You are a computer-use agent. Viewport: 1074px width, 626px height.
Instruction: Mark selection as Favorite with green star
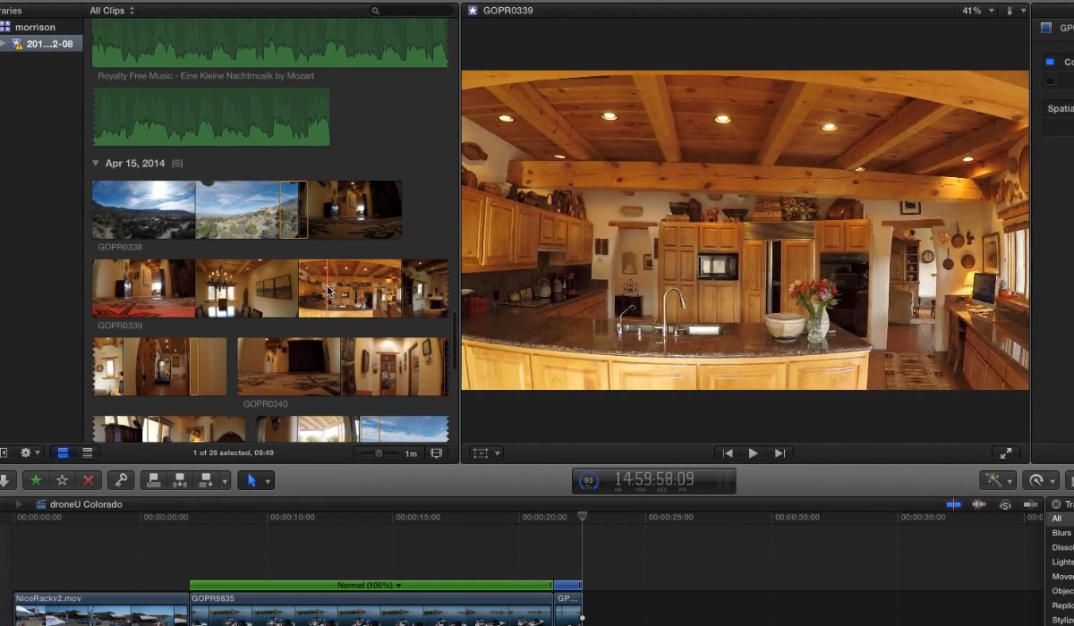click(x=36, y=480)
